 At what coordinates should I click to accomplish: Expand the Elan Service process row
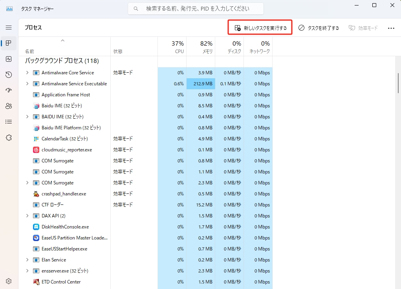coord(27,260)
